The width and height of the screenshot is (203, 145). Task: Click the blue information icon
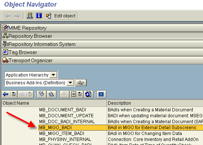(39, 16)
